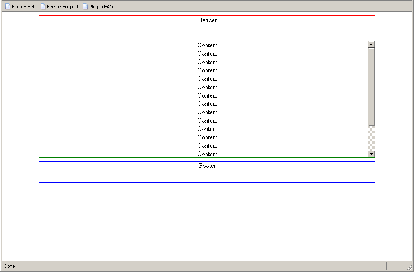Click the scrollbar track below the thumb

coord(371,138)
